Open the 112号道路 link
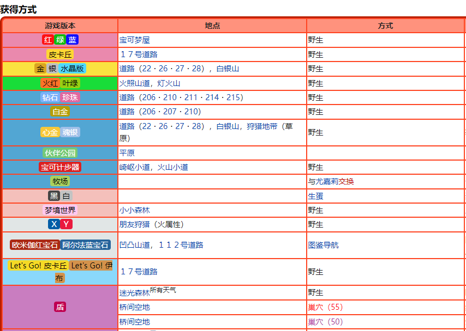Screen dimensions: 466x331 coord(181,245)
